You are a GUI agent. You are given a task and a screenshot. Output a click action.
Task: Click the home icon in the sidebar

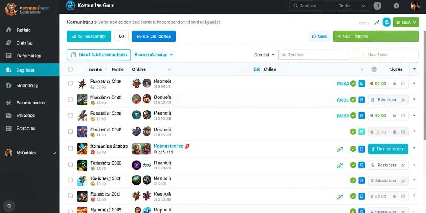(8, 30)
